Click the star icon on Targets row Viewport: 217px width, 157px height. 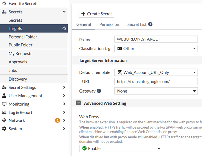click(64, 29)
